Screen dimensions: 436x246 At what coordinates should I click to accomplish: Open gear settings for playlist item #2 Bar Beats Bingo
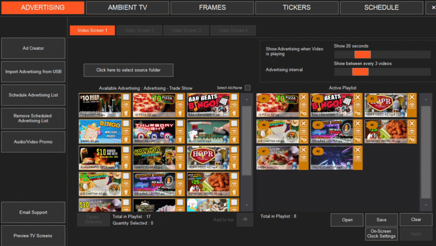(x=358, y=113)
